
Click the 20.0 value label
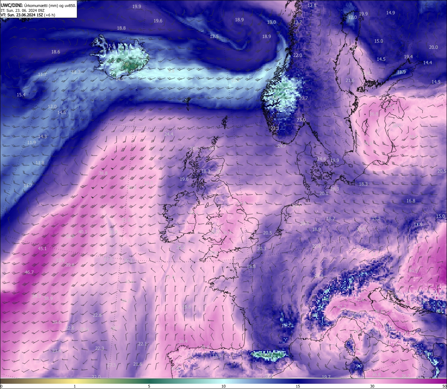[x=433, y=47]
